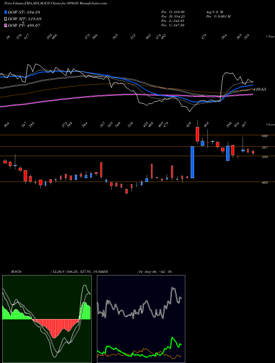Click the large red candle at the chart peak

pyautogui.click(x=197, y=134)
